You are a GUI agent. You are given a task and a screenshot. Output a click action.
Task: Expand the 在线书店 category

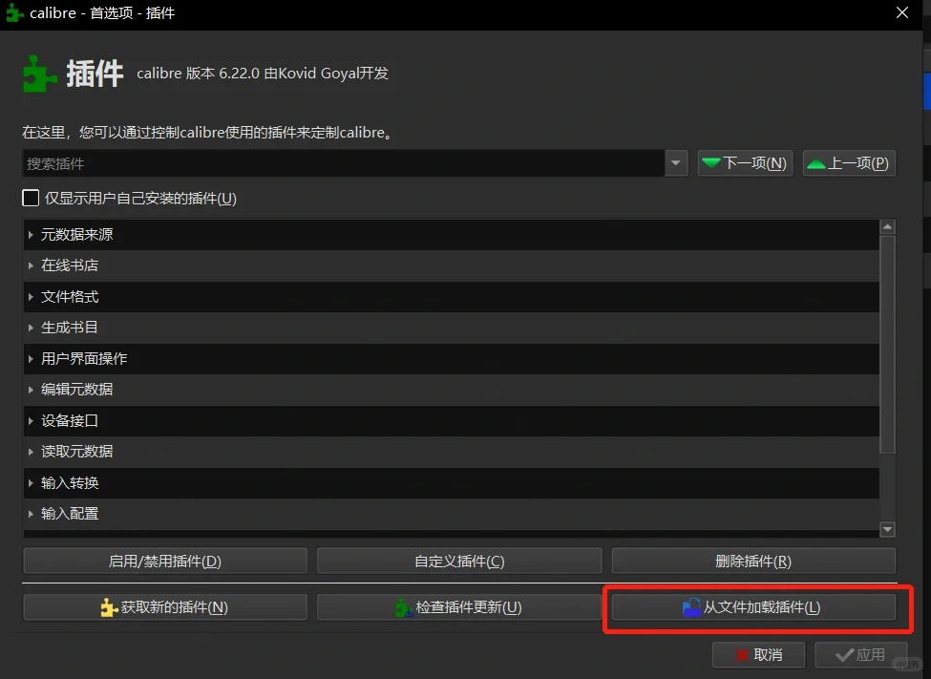(31, 265)
